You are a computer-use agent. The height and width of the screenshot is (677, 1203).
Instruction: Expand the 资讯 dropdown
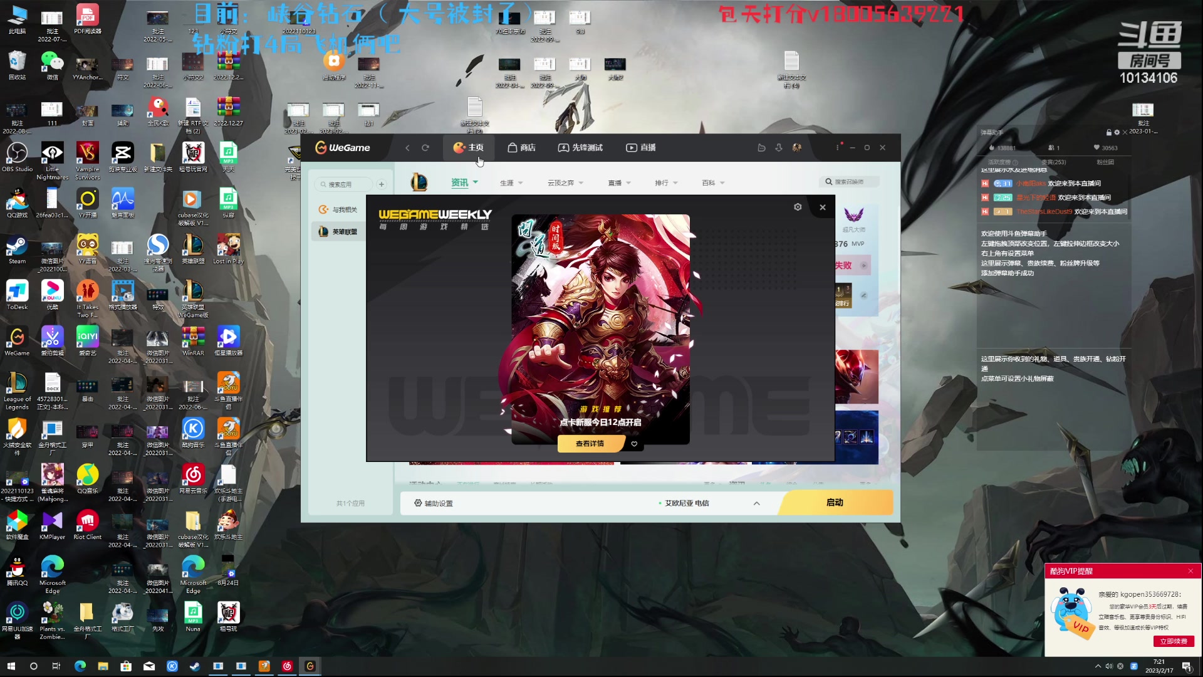tap(464, 182)
